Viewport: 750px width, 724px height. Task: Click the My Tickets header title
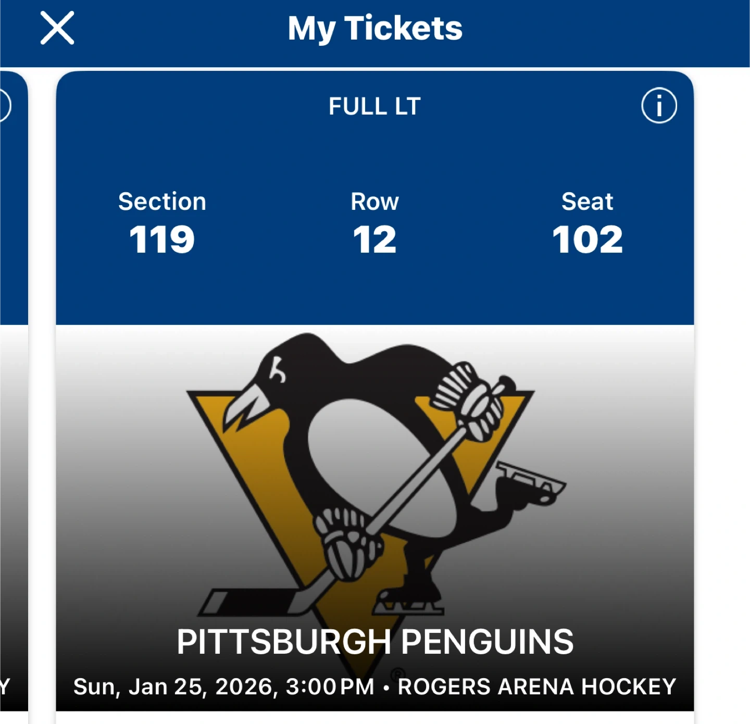coord(375,28)
